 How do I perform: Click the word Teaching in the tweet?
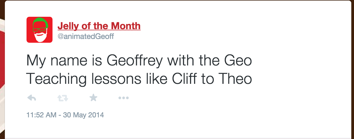[56, 79]
